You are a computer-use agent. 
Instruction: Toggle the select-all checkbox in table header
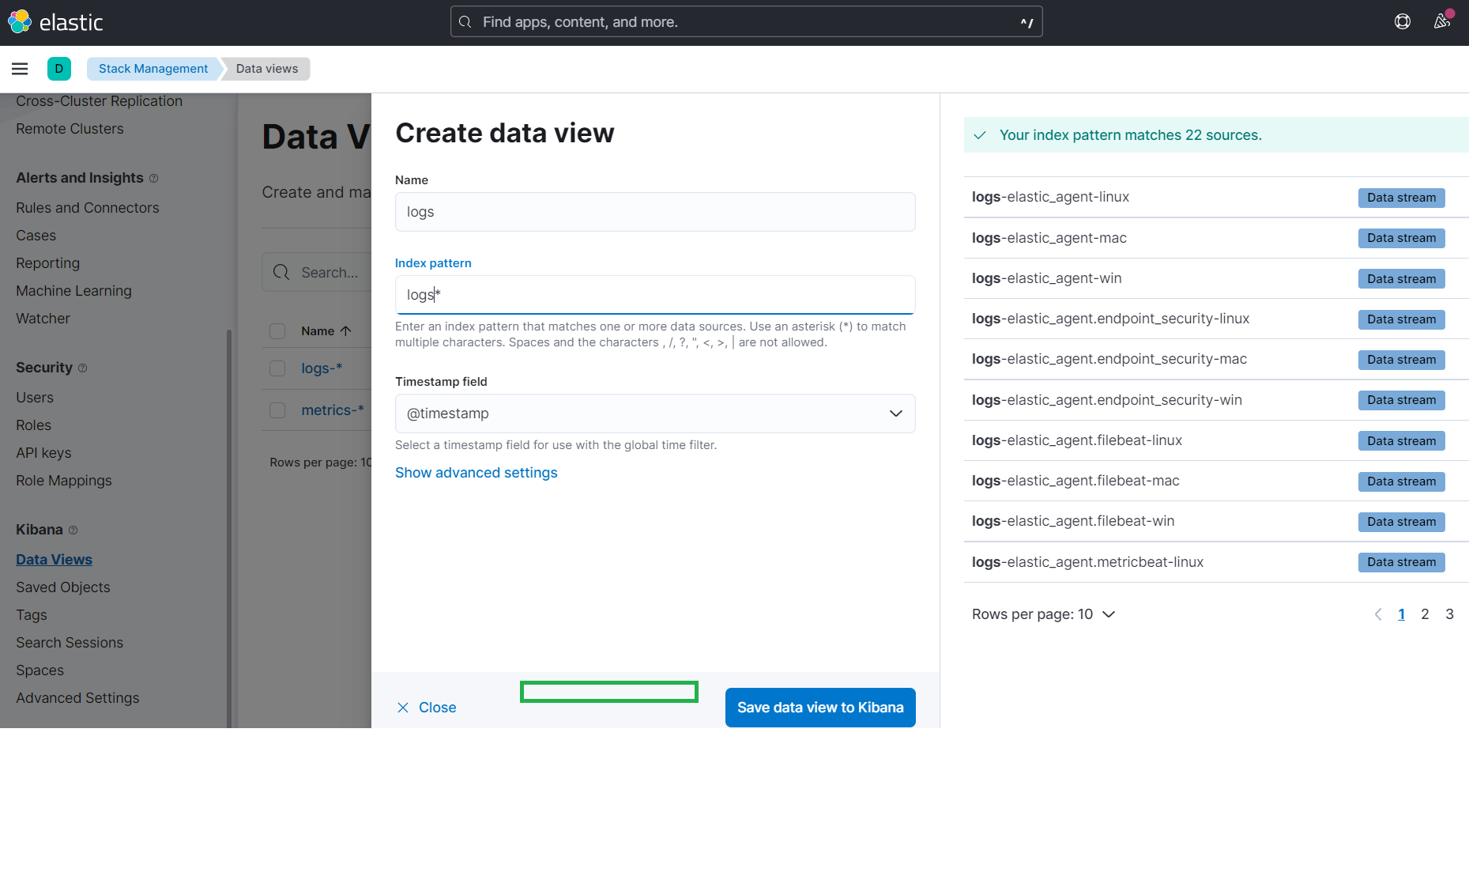(277, 331)
